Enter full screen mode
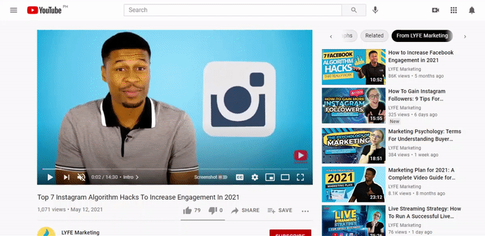Viewport: 485px width, 236px height. 300,177
